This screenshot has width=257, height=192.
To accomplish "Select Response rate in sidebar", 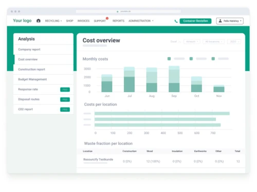I will tap(43, 89).
